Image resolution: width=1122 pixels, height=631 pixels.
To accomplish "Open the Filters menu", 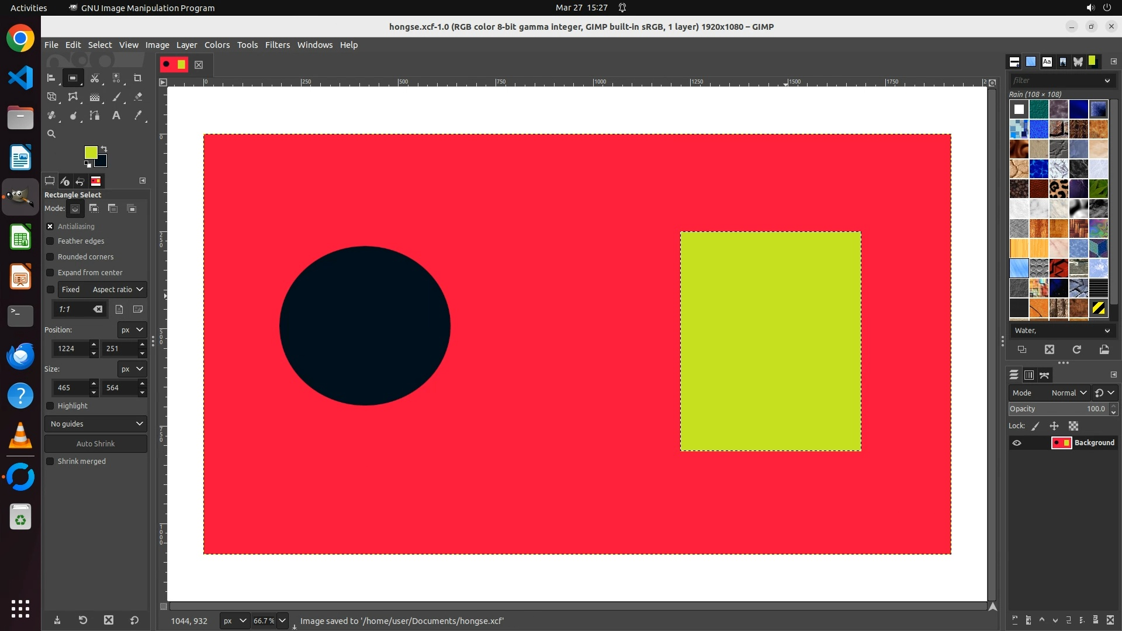I will tap(277, 45).
